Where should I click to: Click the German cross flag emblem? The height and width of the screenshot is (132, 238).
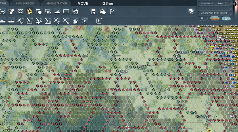pos(235,5)
